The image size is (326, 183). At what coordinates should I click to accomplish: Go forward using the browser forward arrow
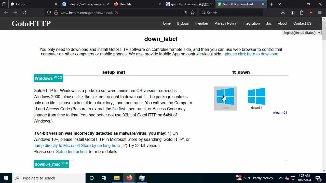click(15, 12)
